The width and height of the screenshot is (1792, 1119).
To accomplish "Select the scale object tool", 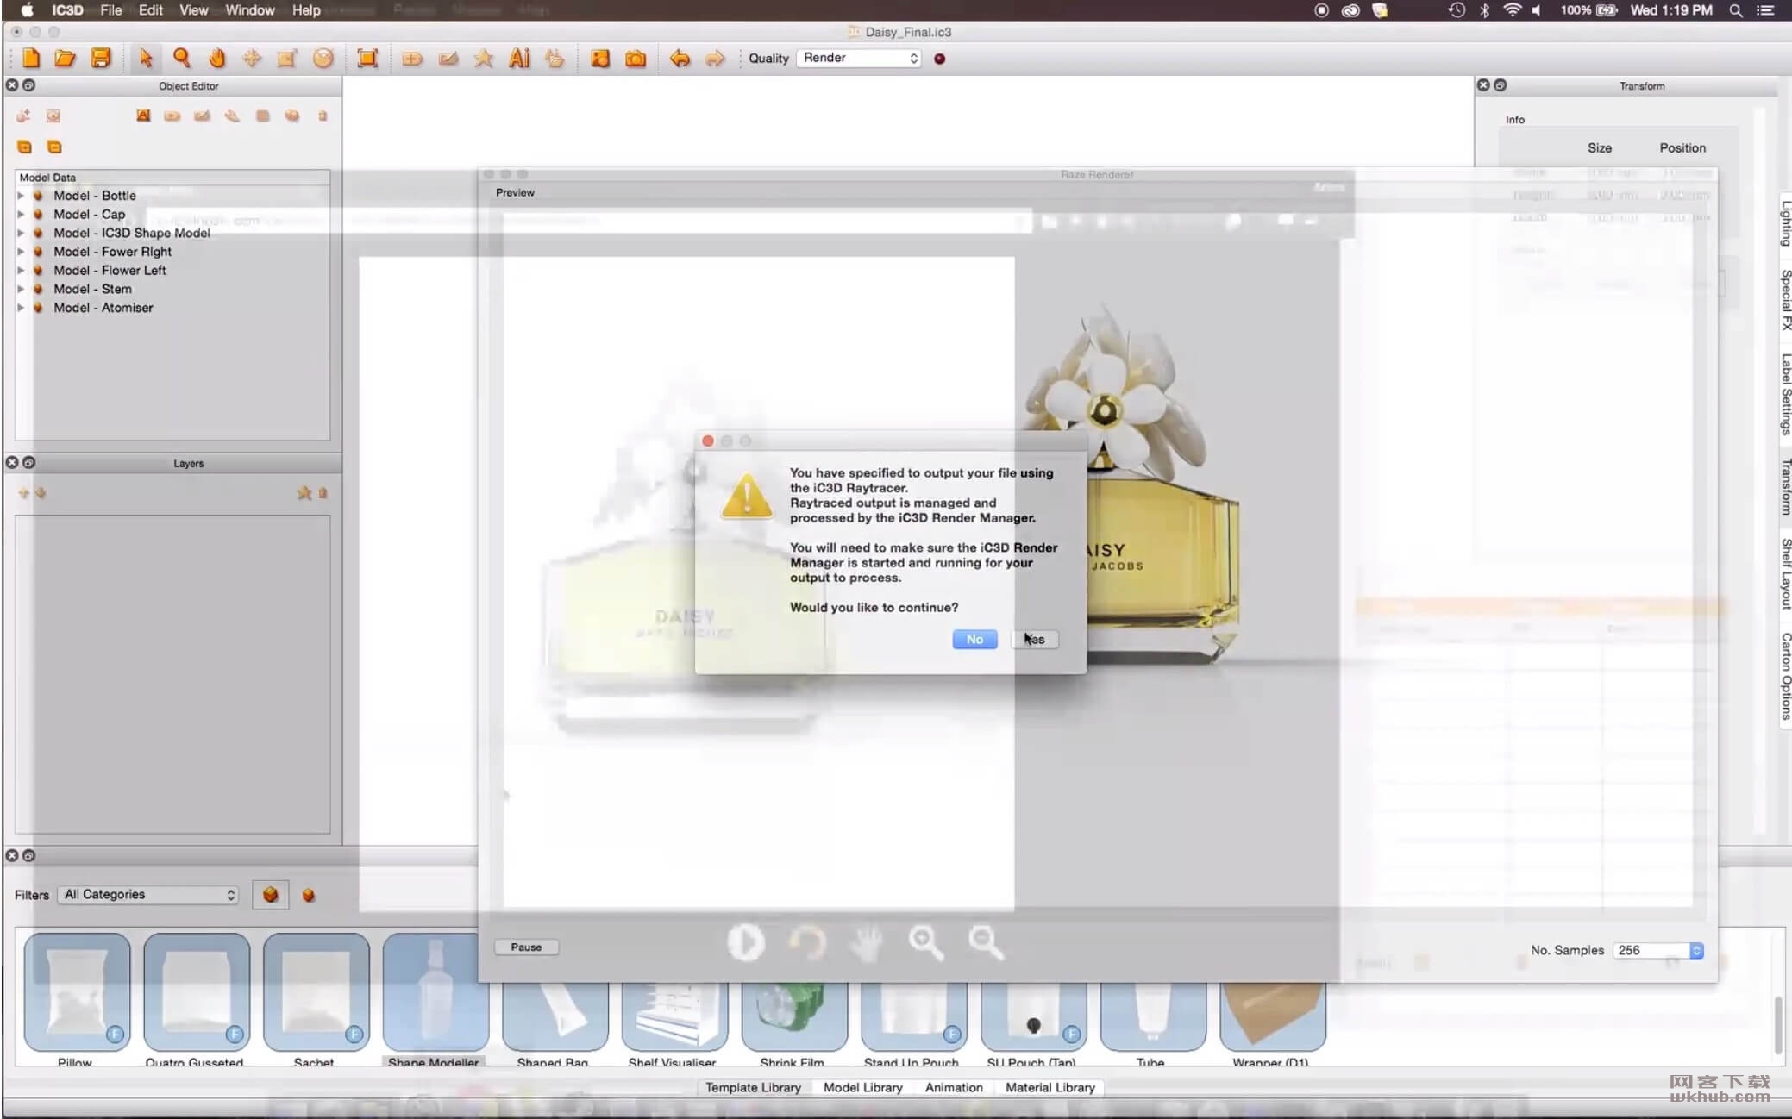I will pyautogui.click(x=287, y=58).
